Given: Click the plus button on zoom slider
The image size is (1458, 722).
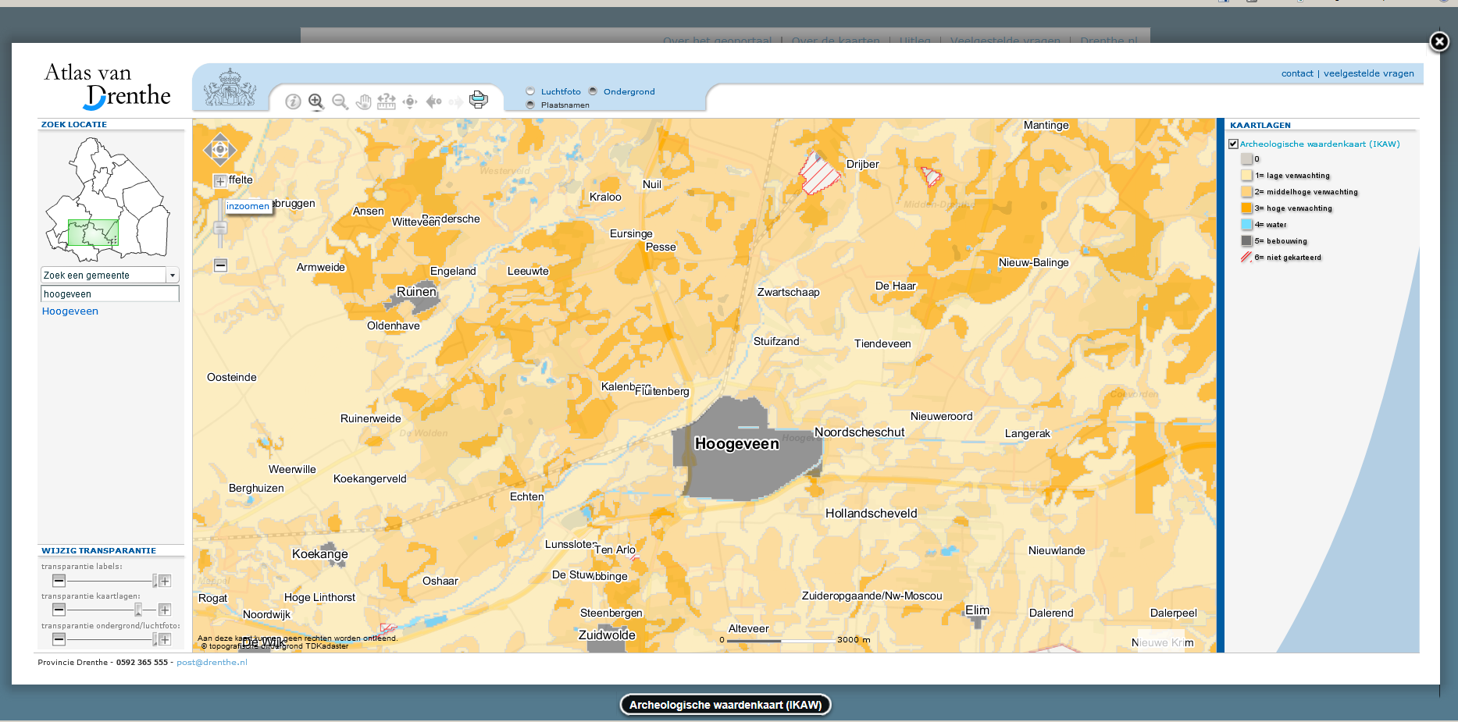Looking at the screenshot, I should click(x=220, y=181).
